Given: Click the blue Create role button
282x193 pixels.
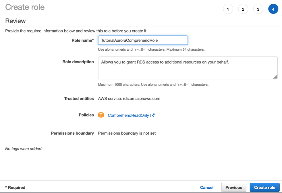Looking at the screenshot, I should click(264, 188).
